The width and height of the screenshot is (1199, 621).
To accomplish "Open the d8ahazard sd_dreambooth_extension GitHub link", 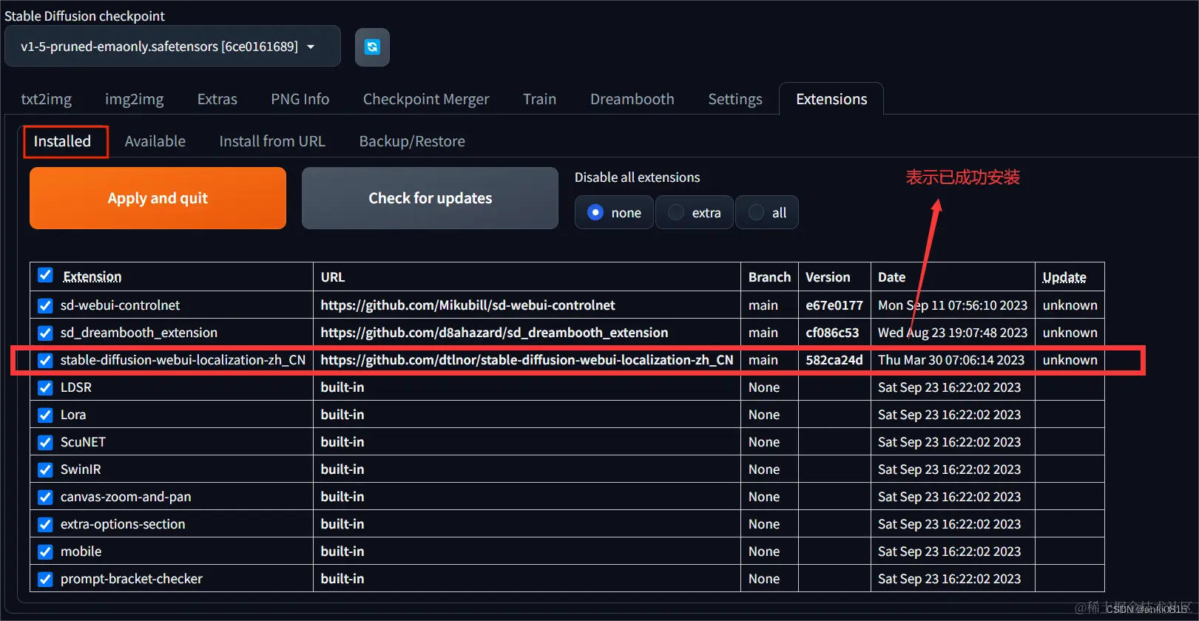I will (x=494, y=333).
